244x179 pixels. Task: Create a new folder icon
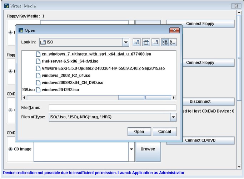tap(155, 42)
